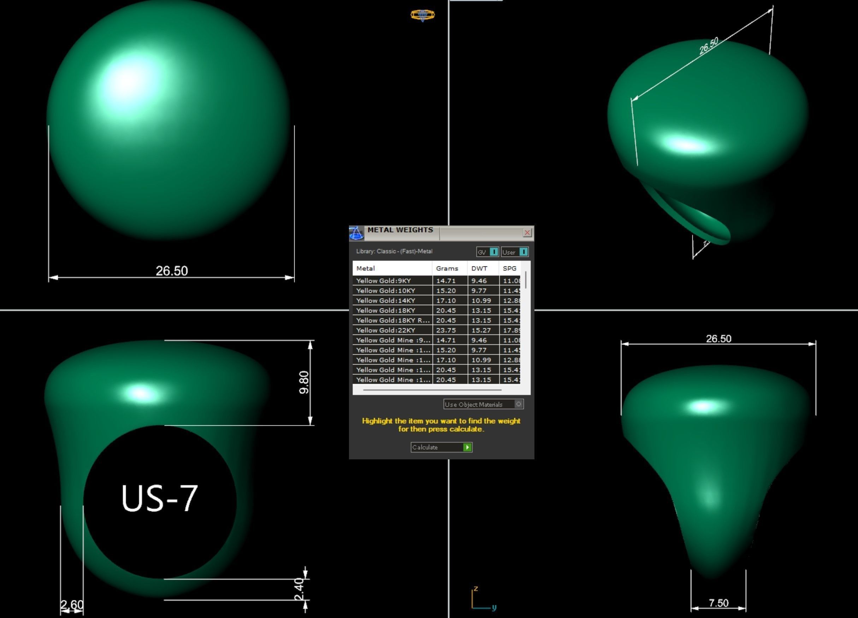
Task: Click the 26.50 dimension in side view
Action: pos(718,339)
